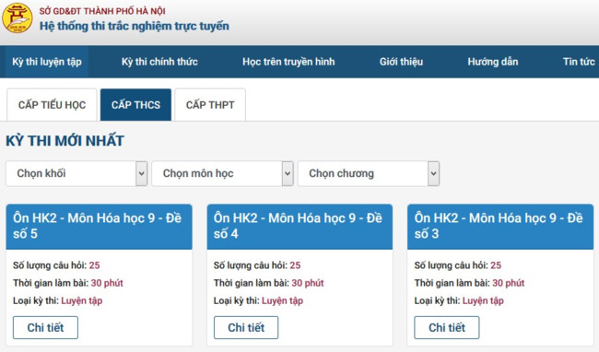The height and width of the screenshot is (352, 599).
Task: Open the Ôn HK2 Hóa học 9 Đề số 5 title
Action: tap(97, 226)
